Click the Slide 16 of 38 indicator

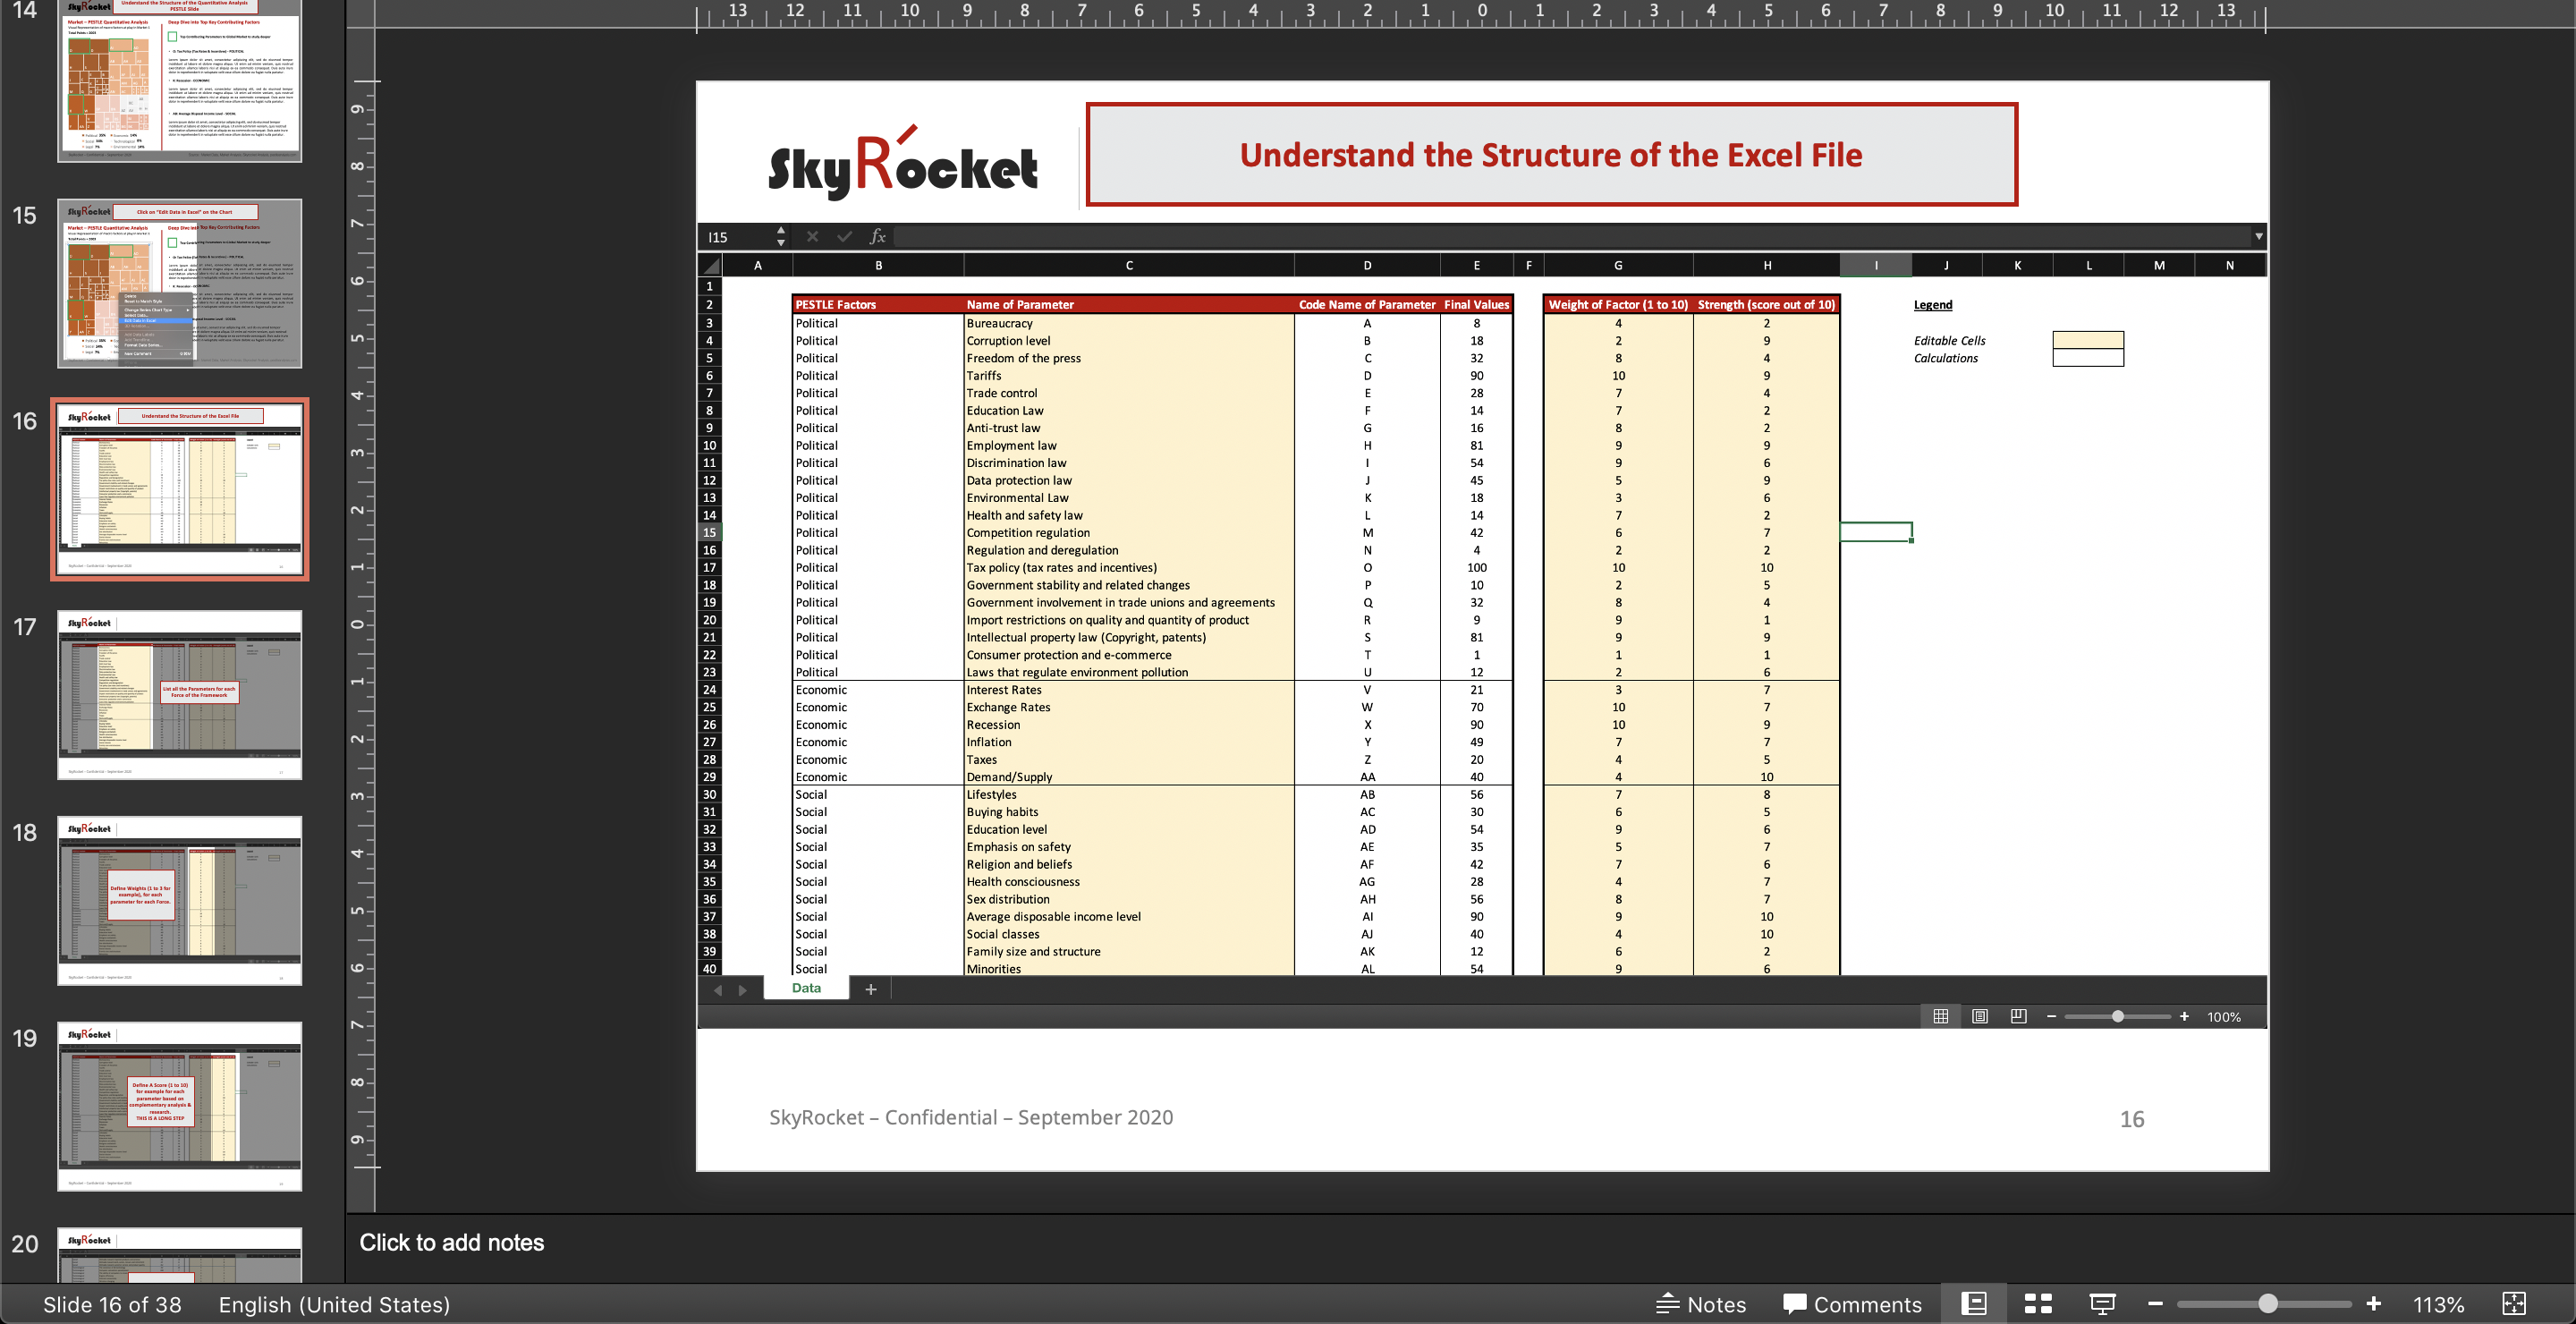[112, 1304]
